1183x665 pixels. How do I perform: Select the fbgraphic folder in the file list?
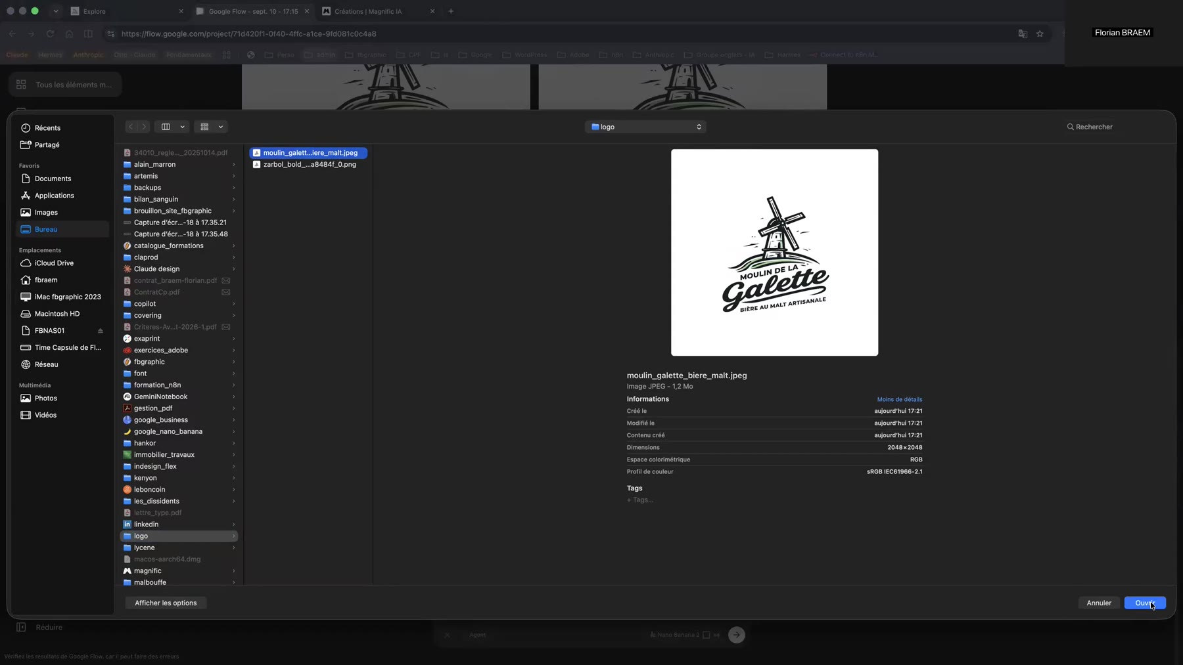coord(179,362)
